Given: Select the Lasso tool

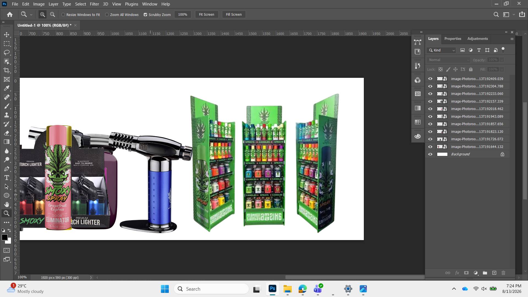Looking at the screenshot, I should (x=7, y=52).
